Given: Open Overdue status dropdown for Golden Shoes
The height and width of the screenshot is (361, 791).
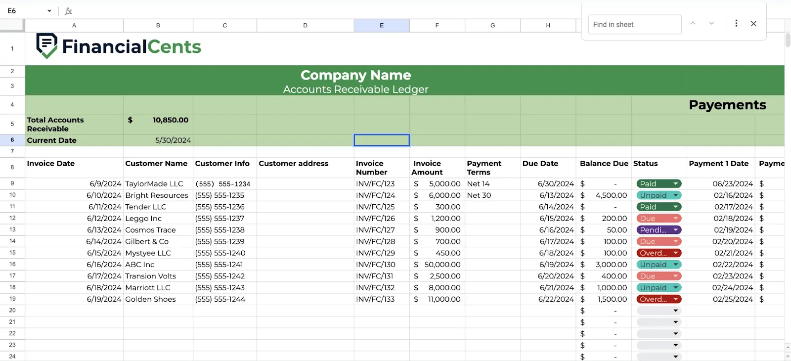Looking at the screenshot, I should [675, 299].
